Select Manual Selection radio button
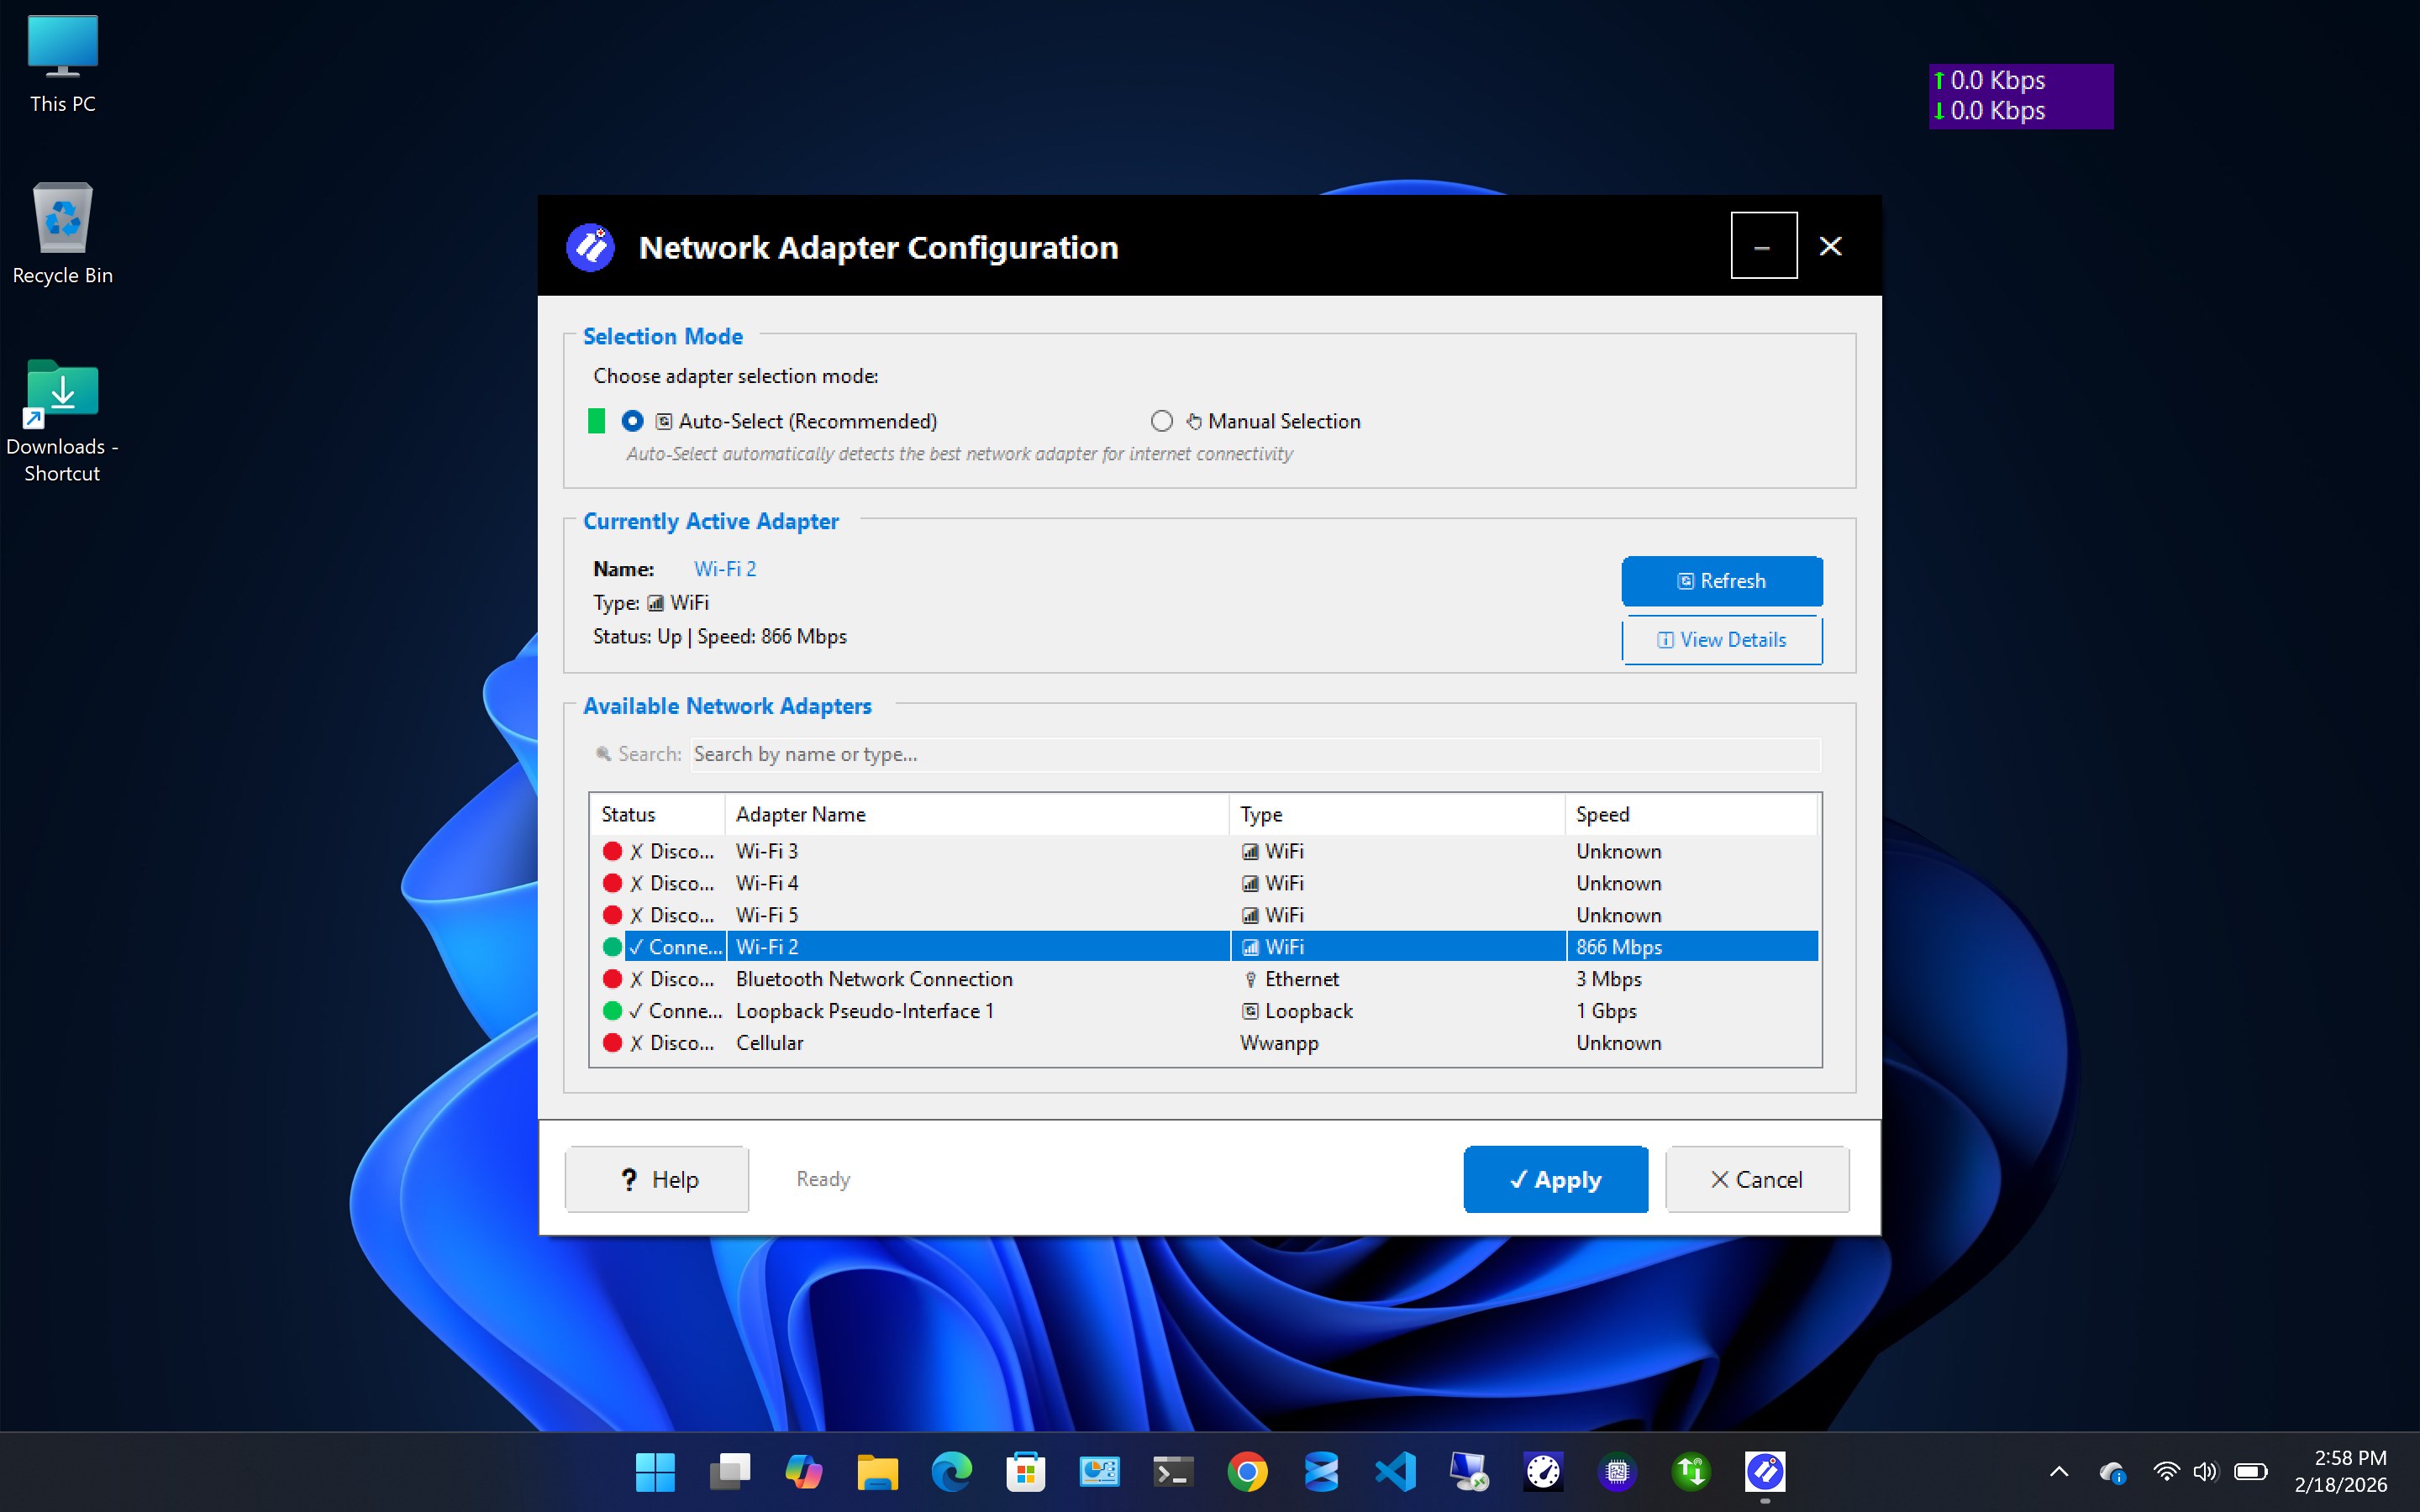Screen dimensions: 2420x1512 (x=1161, y=421)
